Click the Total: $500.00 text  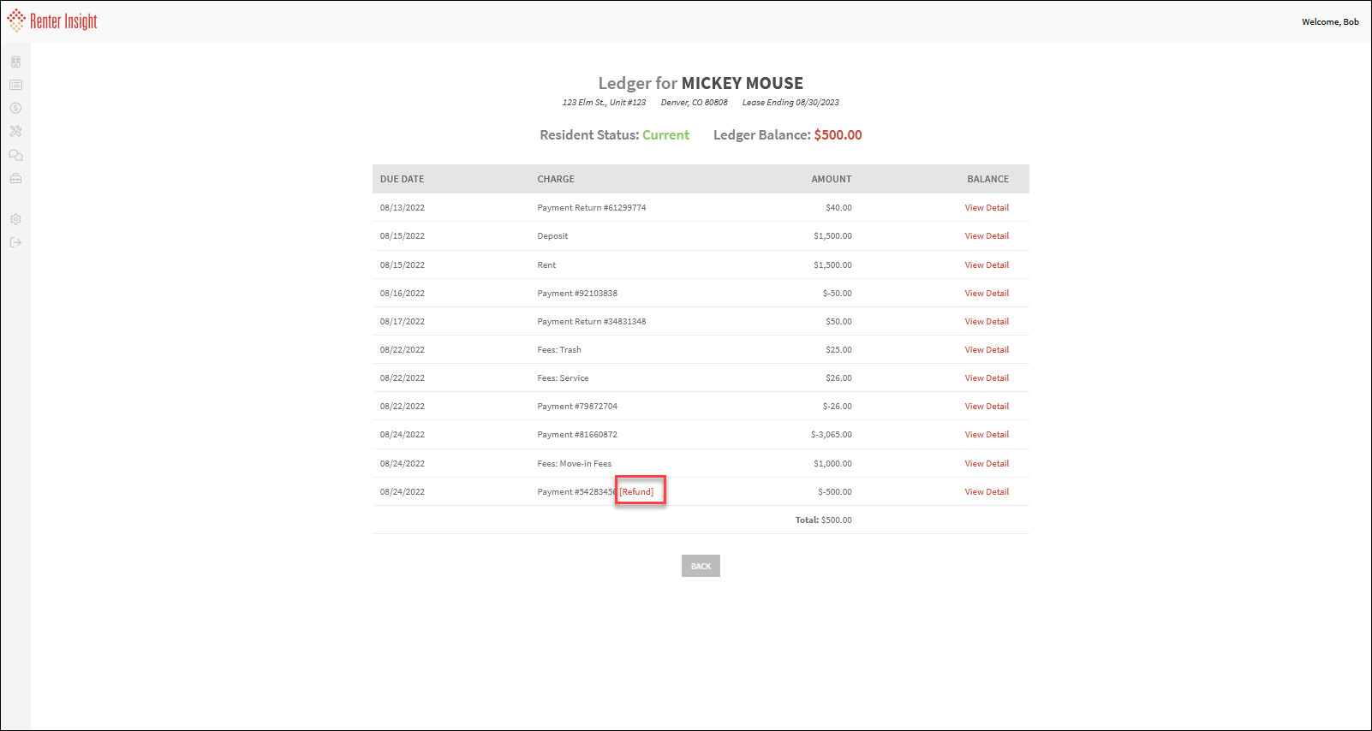(x=823, y=520)
